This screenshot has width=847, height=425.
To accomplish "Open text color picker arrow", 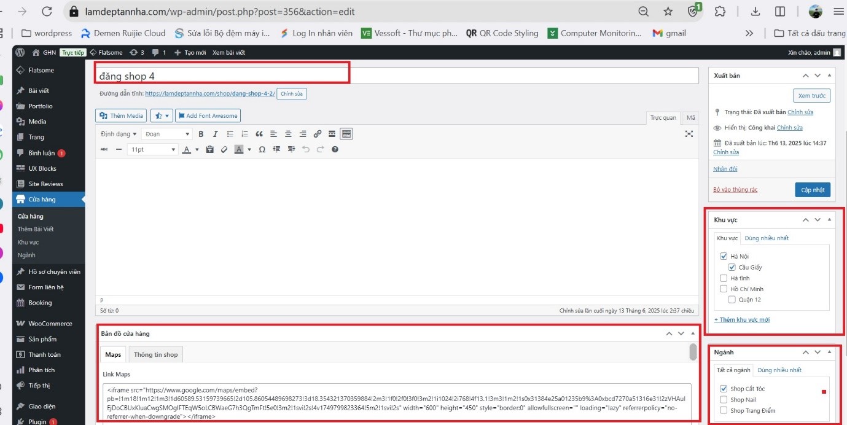I will pos(197,149).
